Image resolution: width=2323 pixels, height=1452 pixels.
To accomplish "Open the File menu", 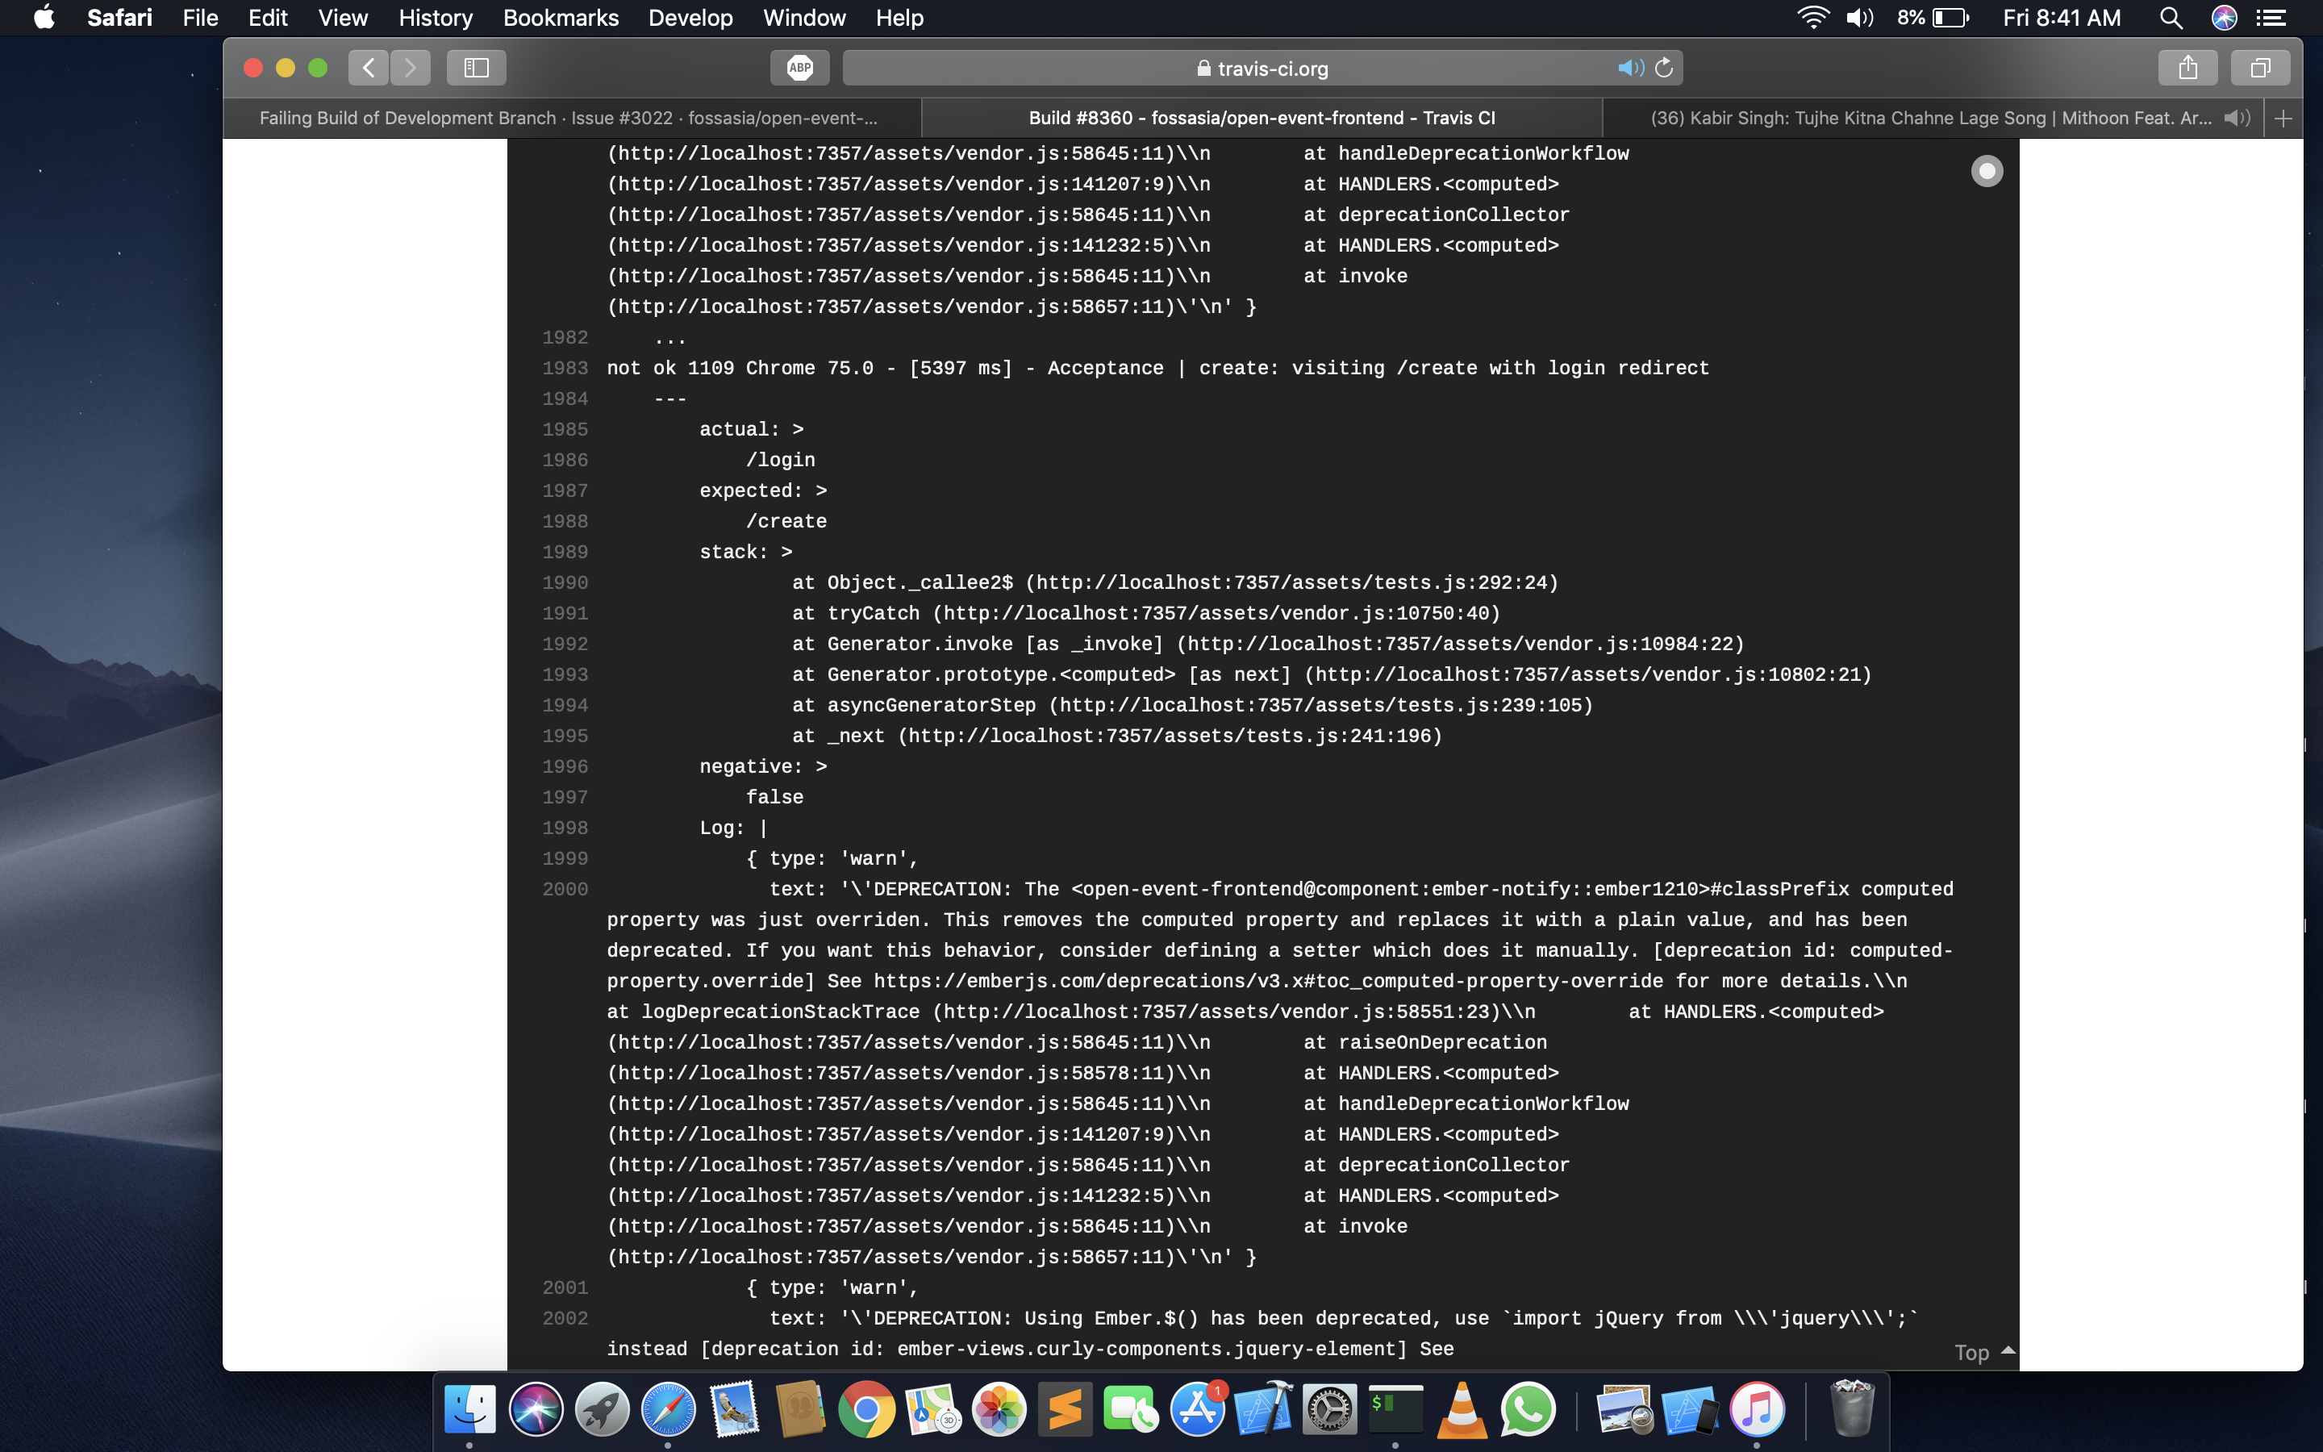I will [x=201, y=17].
